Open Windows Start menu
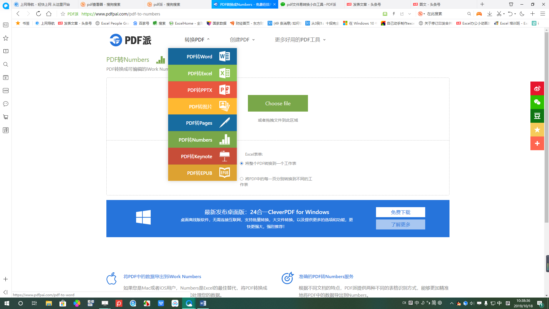Image resolution: width=549 pixels, height=309 pixels. click(7, 303)
